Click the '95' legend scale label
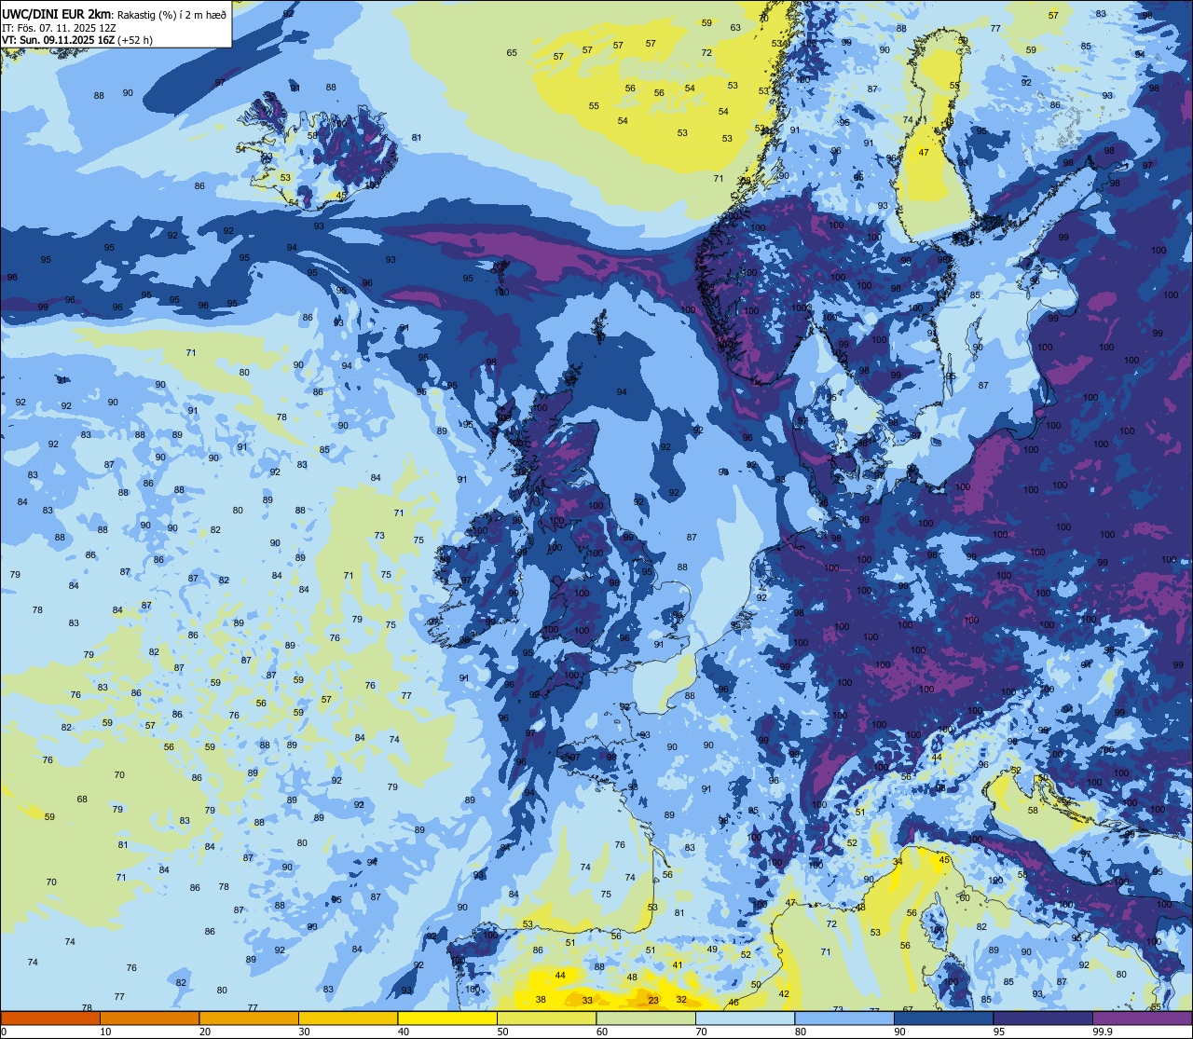 pyautogui.click(x=999, y=1031)
